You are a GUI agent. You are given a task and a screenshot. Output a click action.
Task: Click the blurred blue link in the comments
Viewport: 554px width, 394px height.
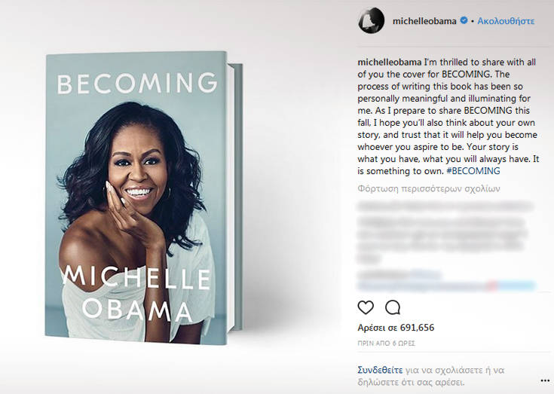[445, 286]
